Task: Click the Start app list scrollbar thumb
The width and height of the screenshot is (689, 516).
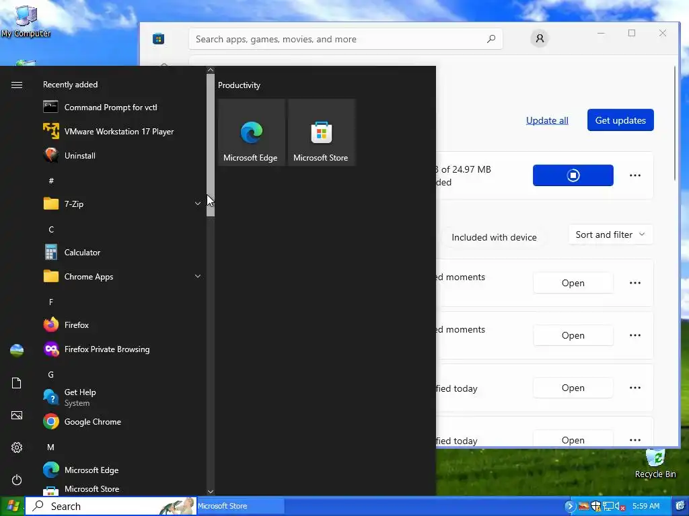Action: pyautogui.click(x=211, y=145)
